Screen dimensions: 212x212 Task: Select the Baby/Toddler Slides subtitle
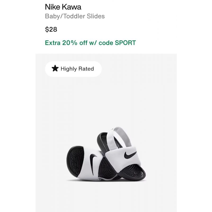pos(75,16)
